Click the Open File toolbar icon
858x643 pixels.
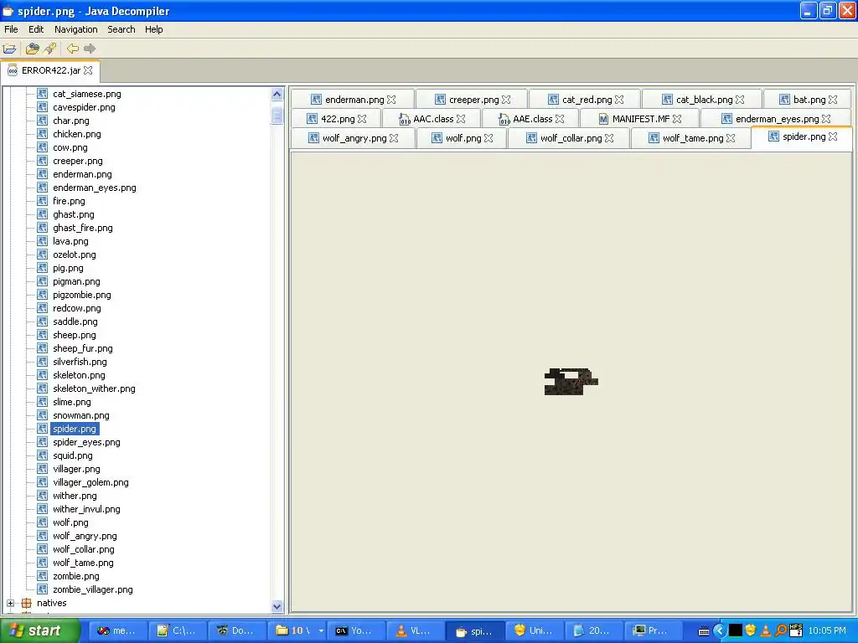click(x=10, y=49)
